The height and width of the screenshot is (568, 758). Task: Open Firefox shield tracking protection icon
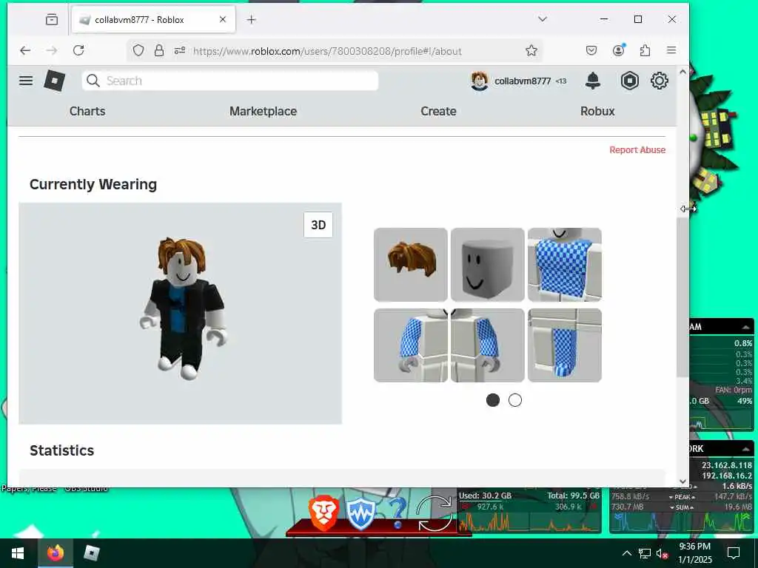pyautogui.click(x=138, y=51)
